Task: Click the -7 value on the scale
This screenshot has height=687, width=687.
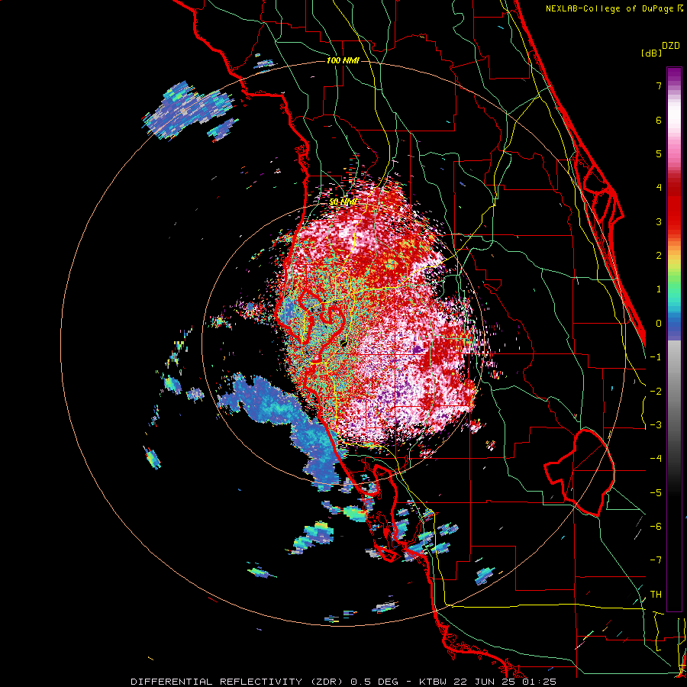Action: coord(656,560)
